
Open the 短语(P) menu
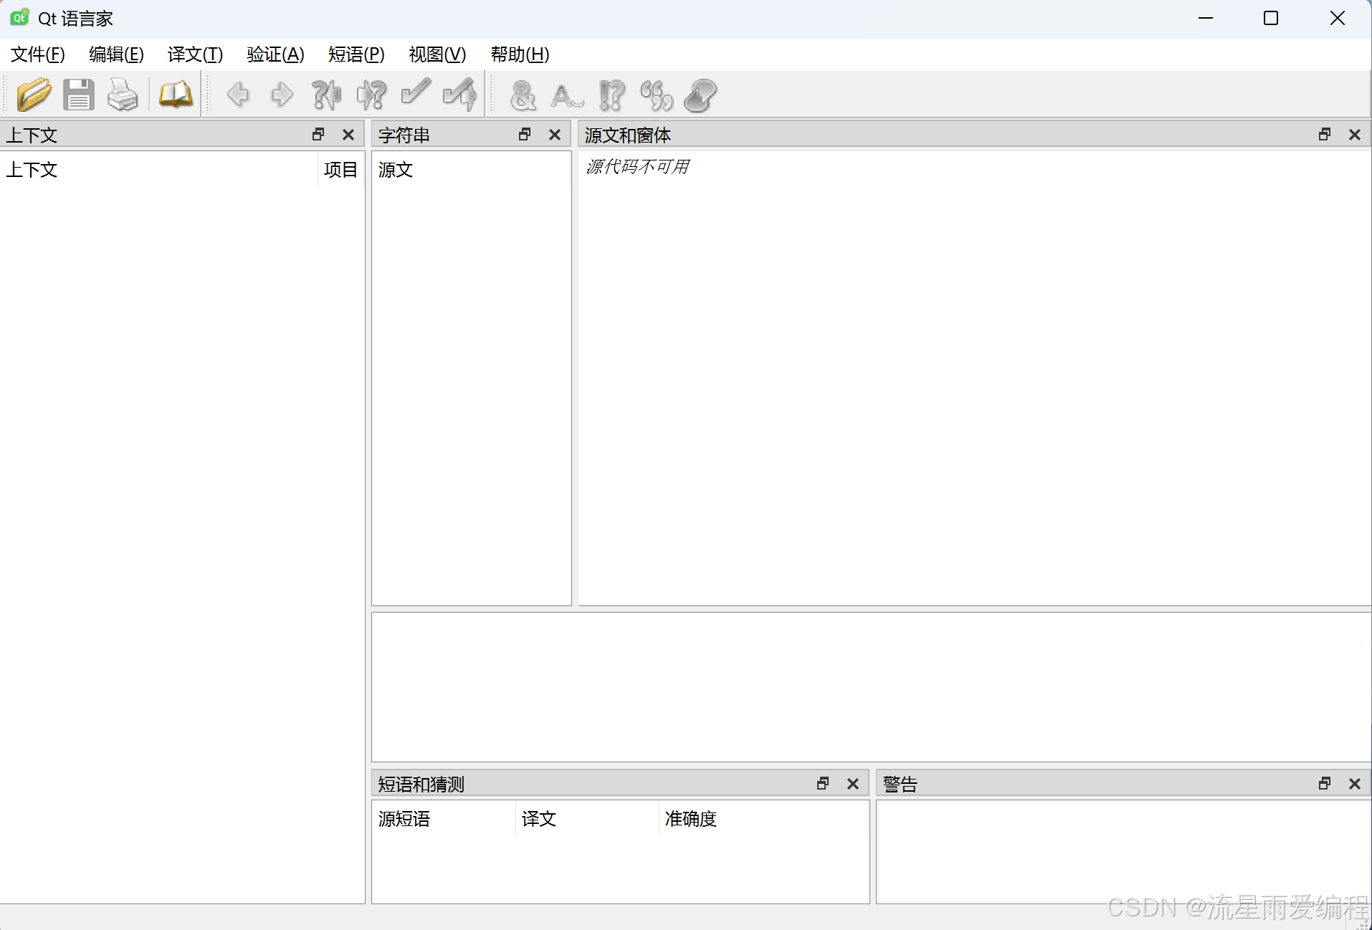[x=356, y=54]
